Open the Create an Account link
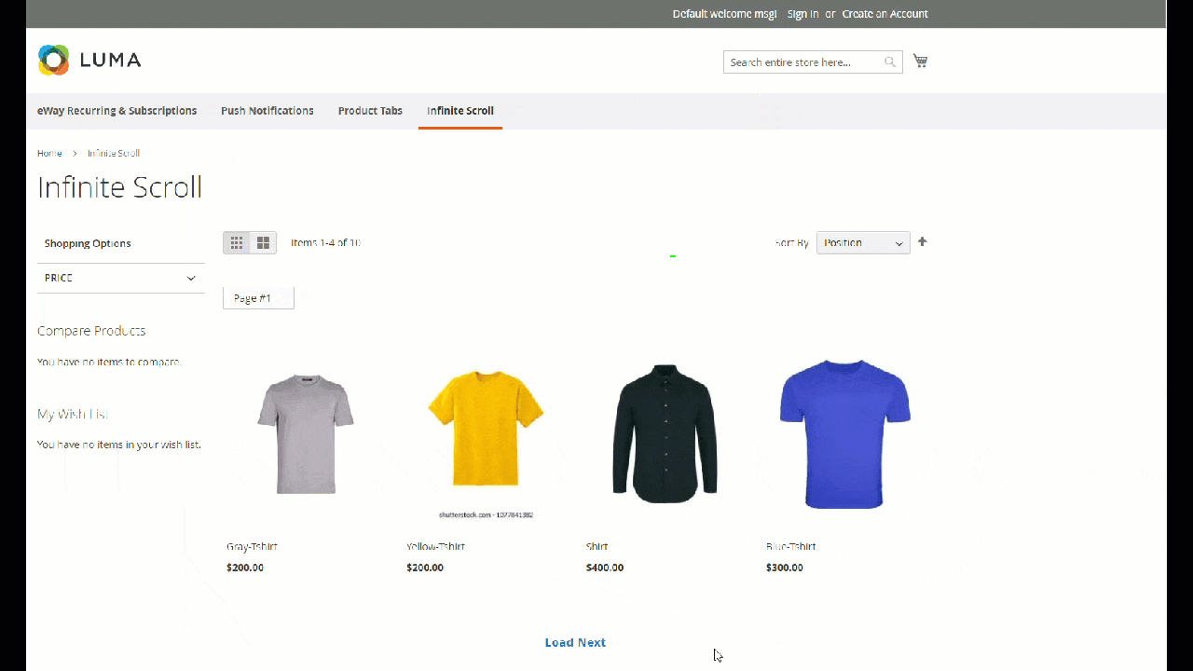 click(884, 13)
